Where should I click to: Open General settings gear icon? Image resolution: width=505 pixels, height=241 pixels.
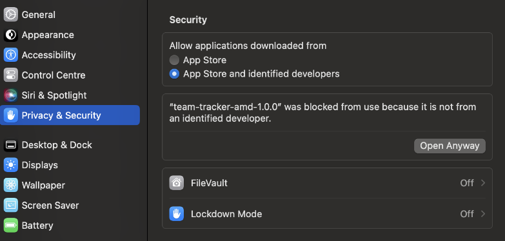tap(10, 14)
